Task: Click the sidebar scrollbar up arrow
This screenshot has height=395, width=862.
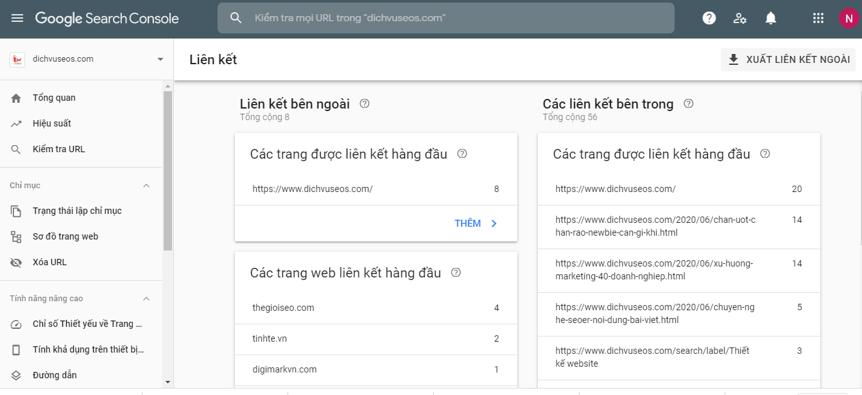Action: click(x=168, y=86)
